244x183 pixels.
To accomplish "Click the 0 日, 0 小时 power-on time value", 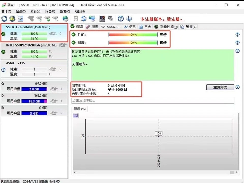I will coord(116,85).
